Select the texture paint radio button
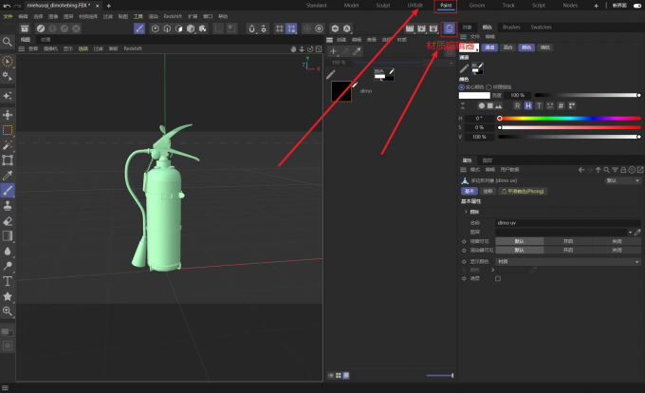 point(488,87)
